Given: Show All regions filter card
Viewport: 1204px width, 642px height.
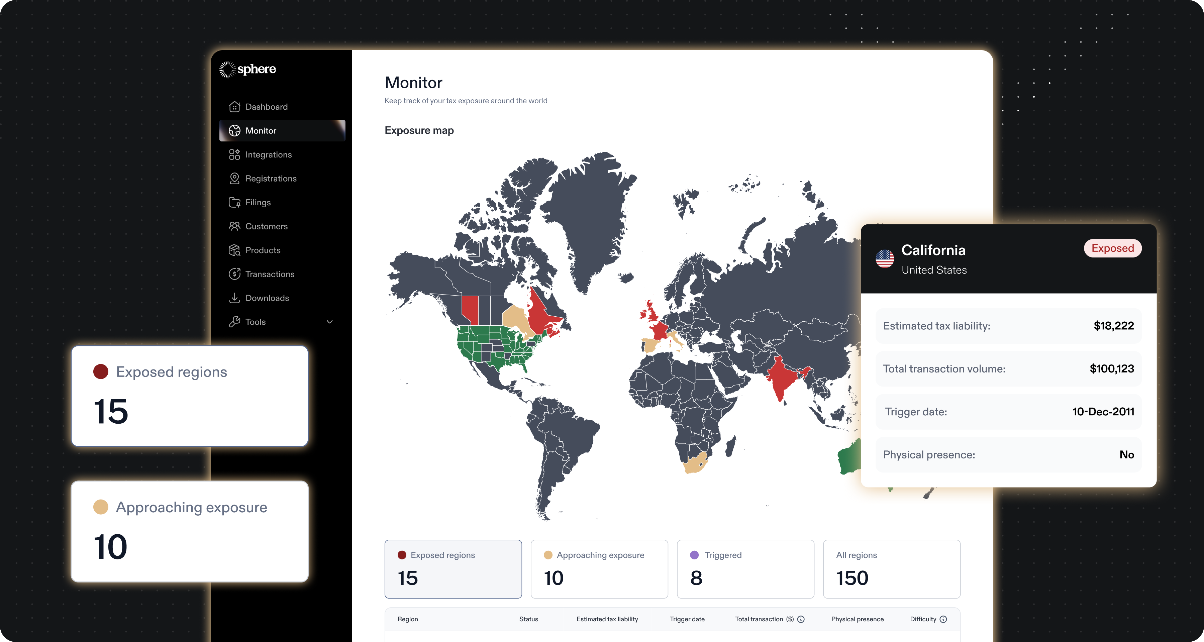Looking at the screenshot, I should point(891,569).
